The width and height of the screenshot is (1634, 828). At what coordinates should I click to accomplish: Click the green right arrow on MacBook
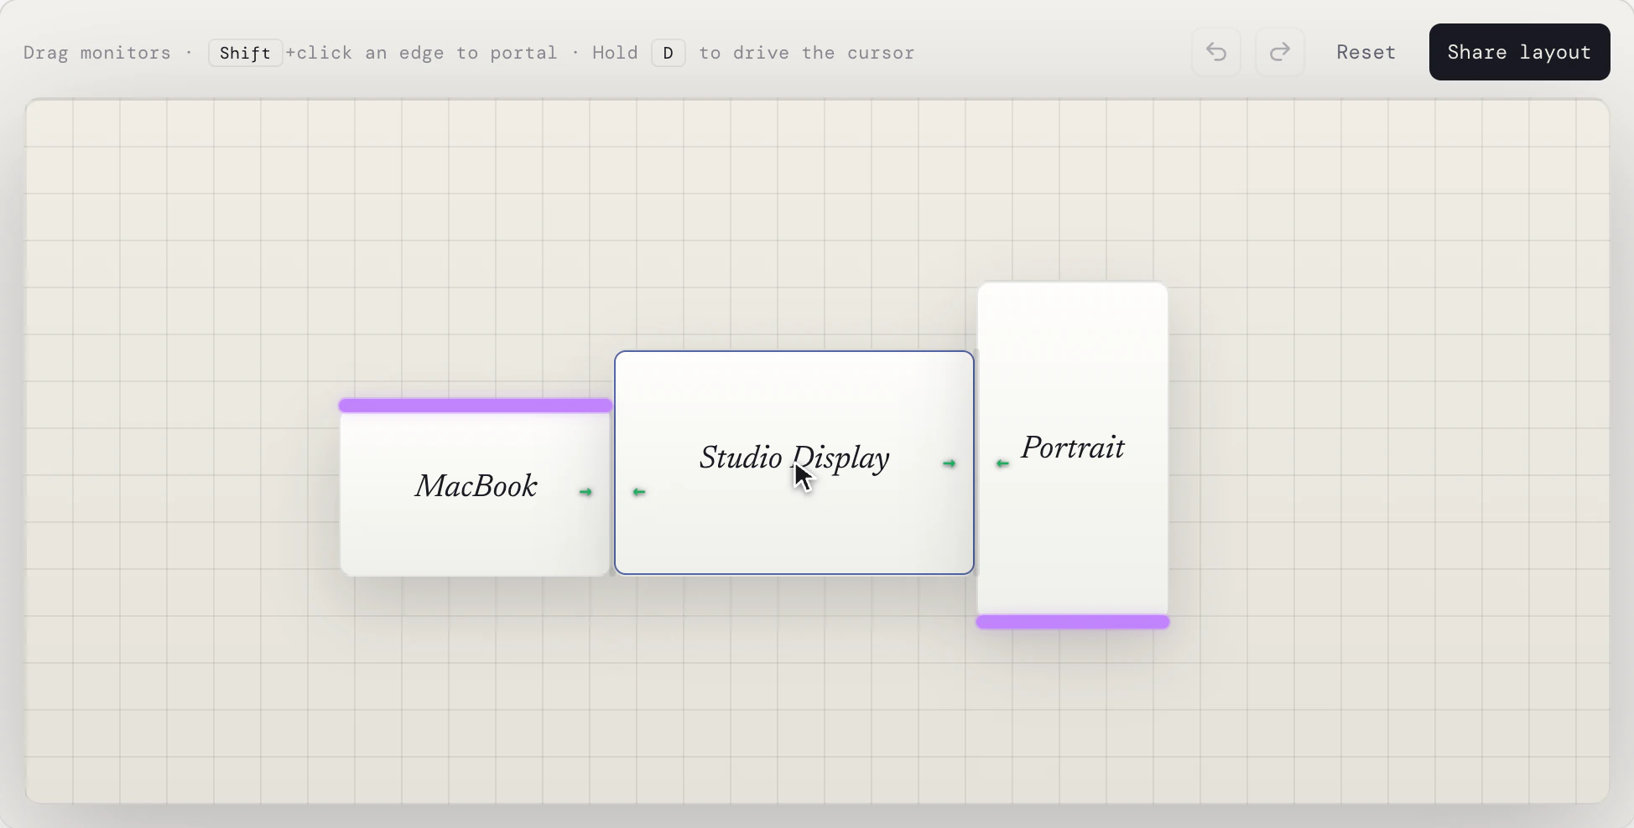(x=585, y=492)
